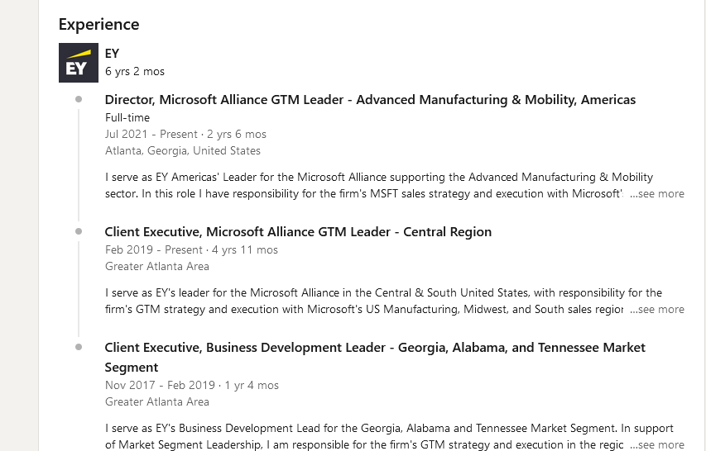Open the Client Executive Central Region role title

click(298, 232)
